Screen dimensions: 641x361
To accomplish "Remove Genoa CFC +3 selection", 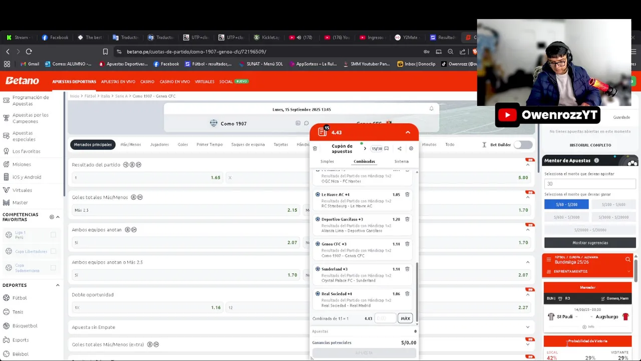I will coord(407,244).
